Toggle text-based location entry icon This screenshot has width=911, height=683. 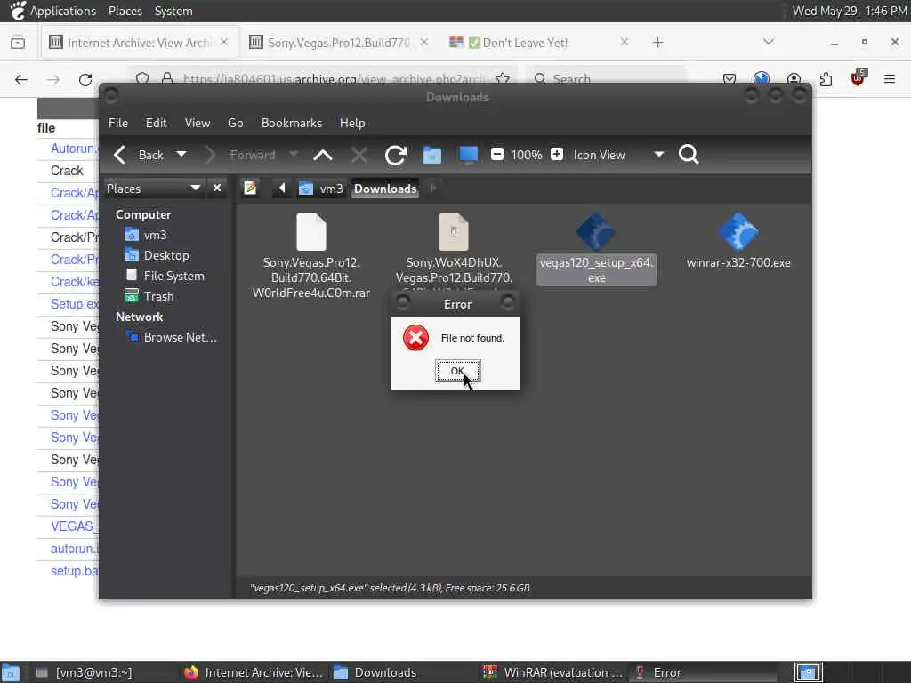pyautogui.click(x=250, y=189)
